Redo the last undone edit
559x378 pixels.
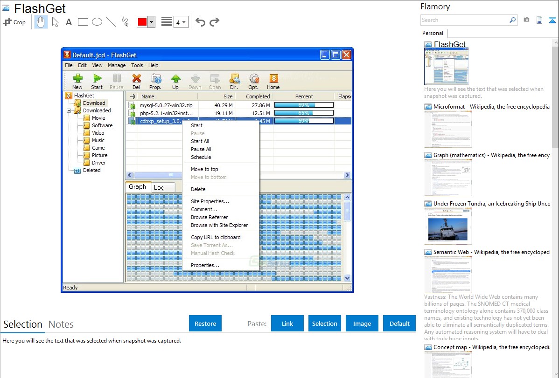pyautogui.click(x=214, y=22)
